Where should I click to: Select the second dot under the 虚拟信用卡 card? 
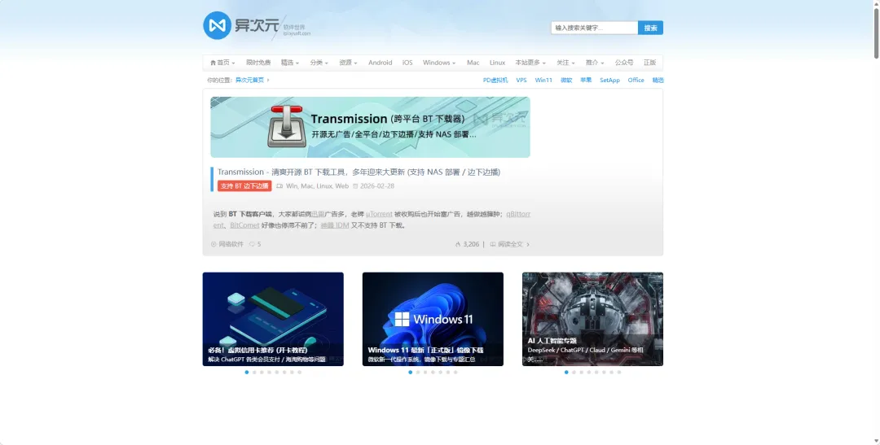point(254,372)
